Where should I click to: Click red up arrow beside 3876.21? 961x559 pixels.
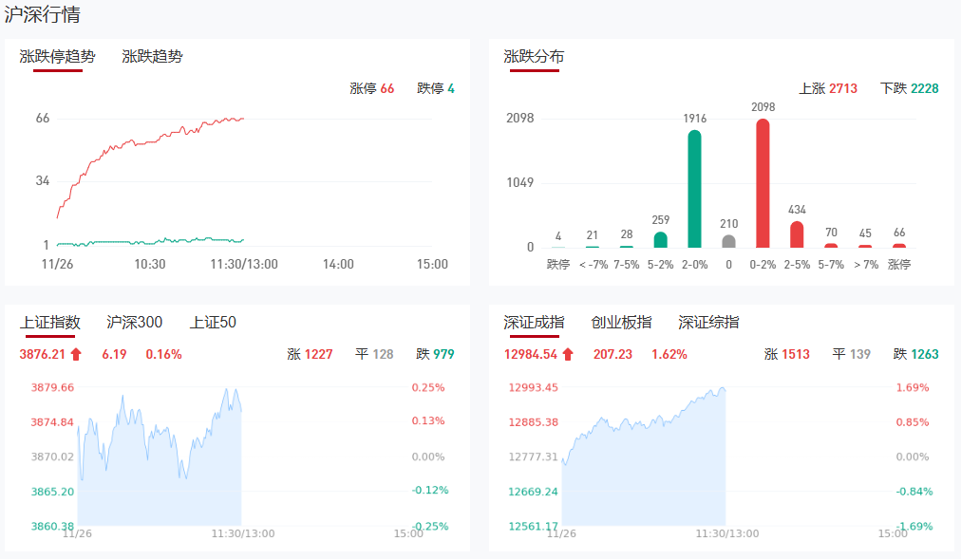point(77,355)
